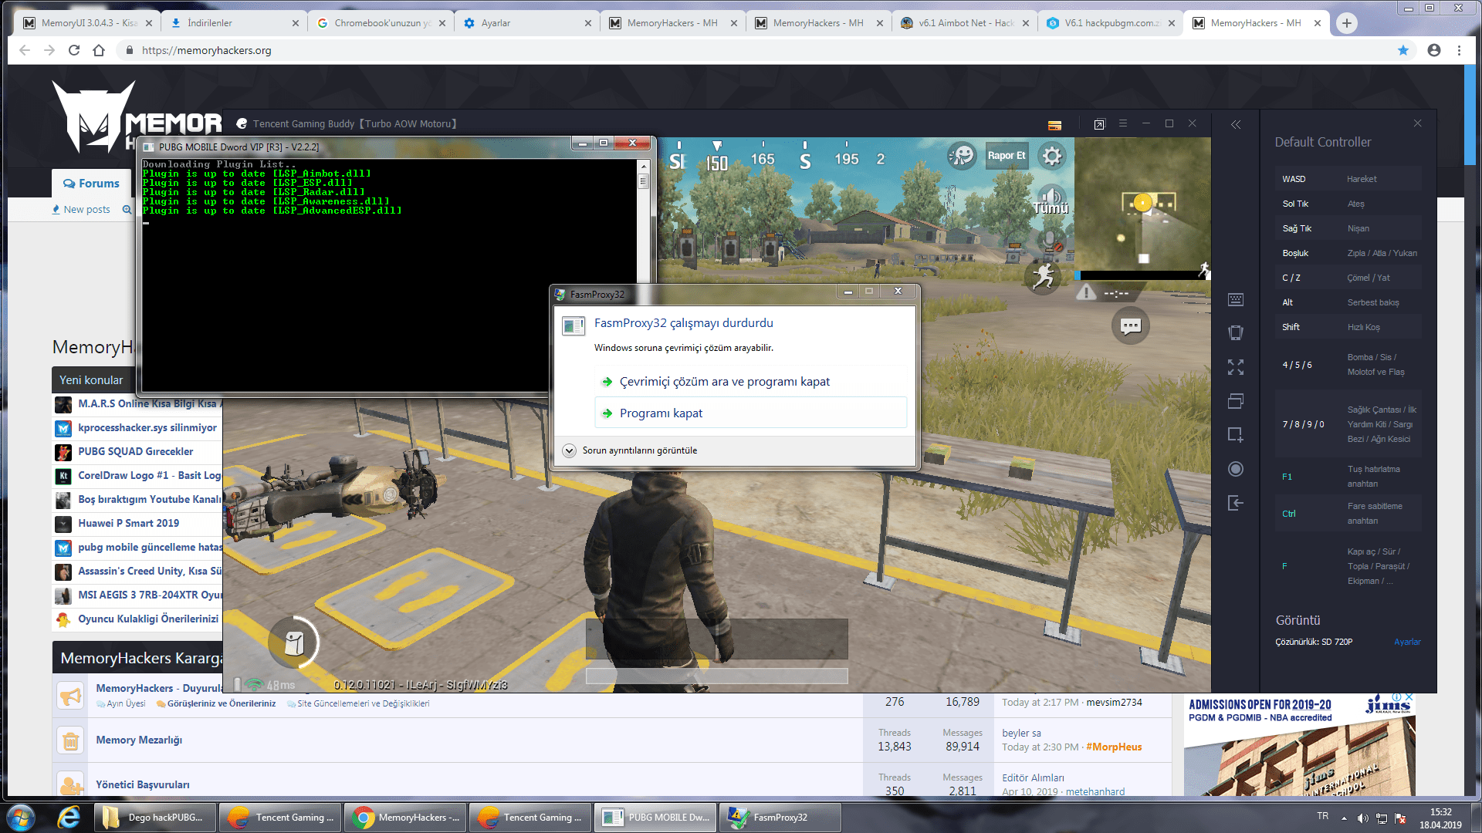The height and width of the screenshot is (833, 1482).
Task: Click the console window scrollbar up arrow
Action: [643, 166]
